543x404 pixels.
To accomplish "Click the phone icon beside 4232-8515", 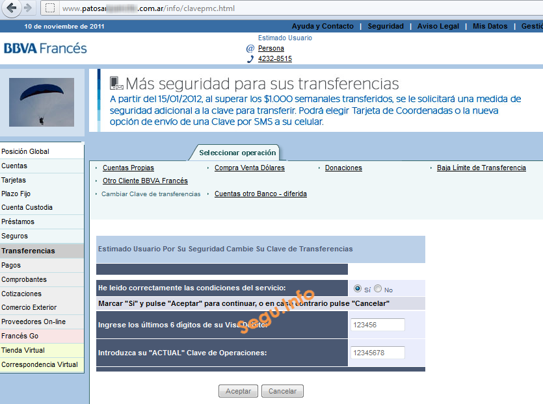I will (x=250, y=59).
